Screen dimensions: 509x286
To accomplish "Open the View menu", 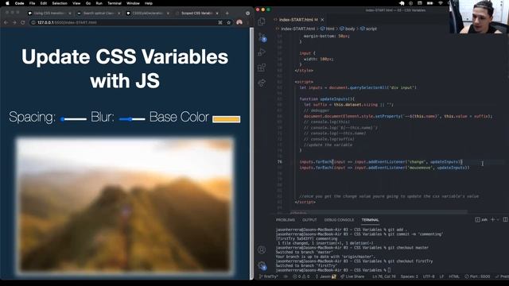I will 76,3.
